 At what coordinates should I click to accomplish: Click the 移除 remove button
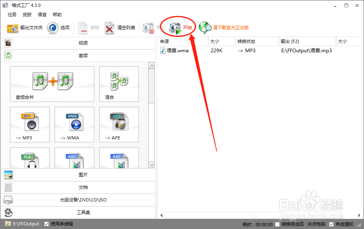click(x=89, y=28)
